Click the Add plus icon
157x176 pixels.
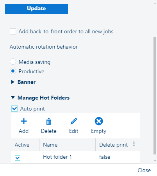click(24, 121)
